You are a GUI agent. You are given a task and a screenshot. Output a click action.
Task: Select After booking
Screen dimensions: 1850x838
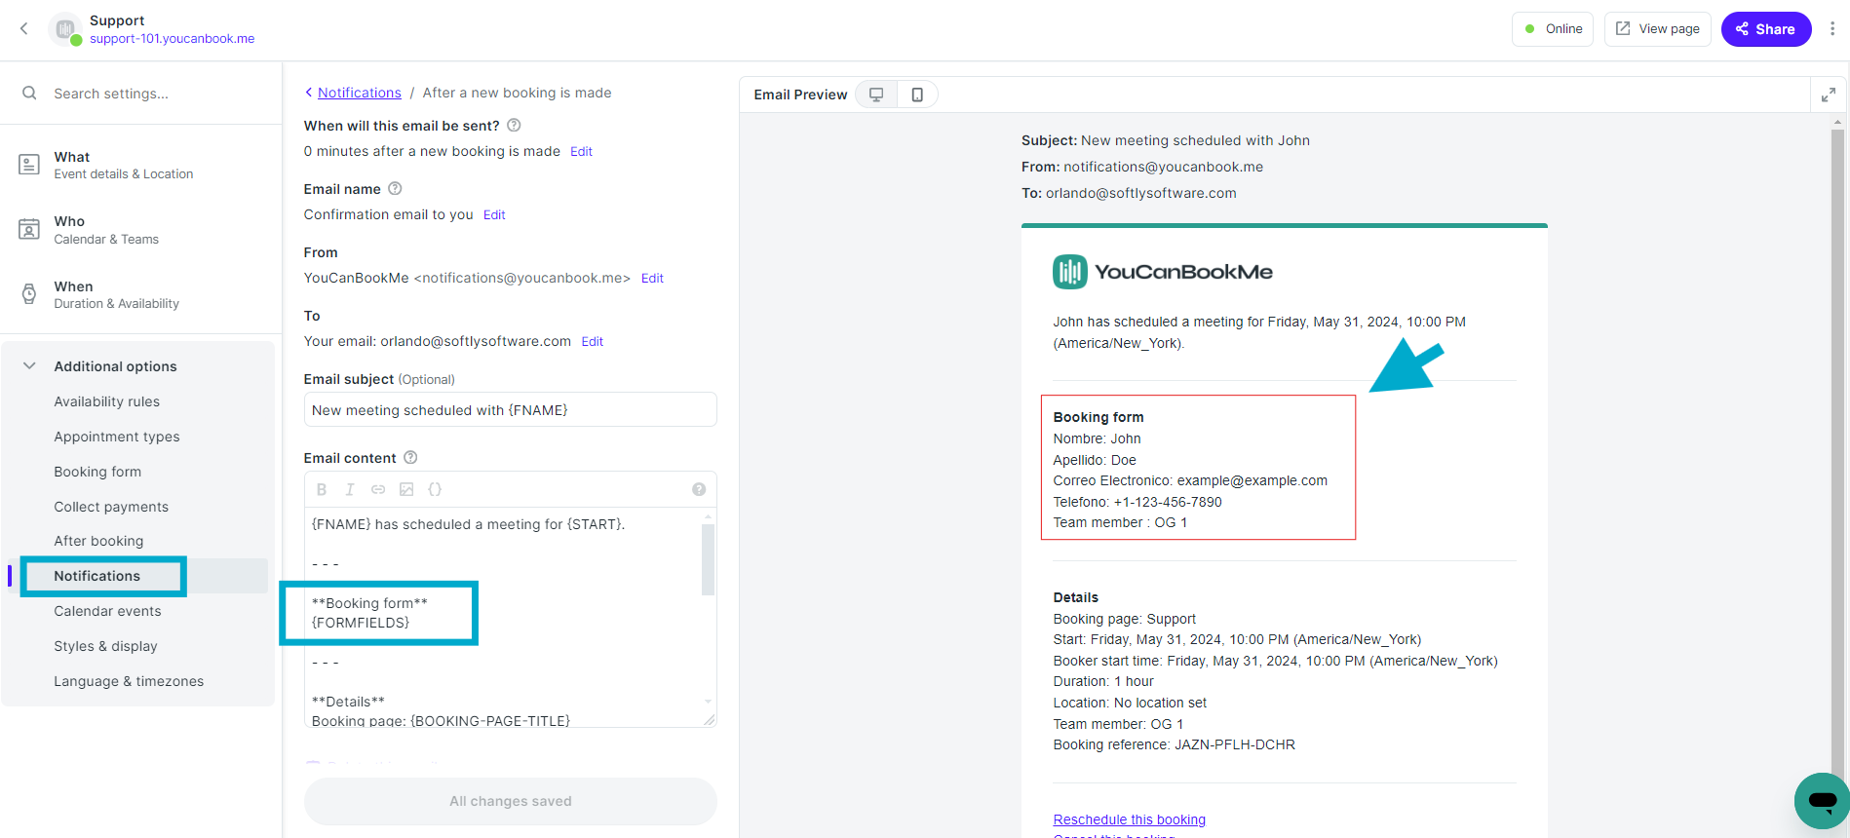point(98,541)
